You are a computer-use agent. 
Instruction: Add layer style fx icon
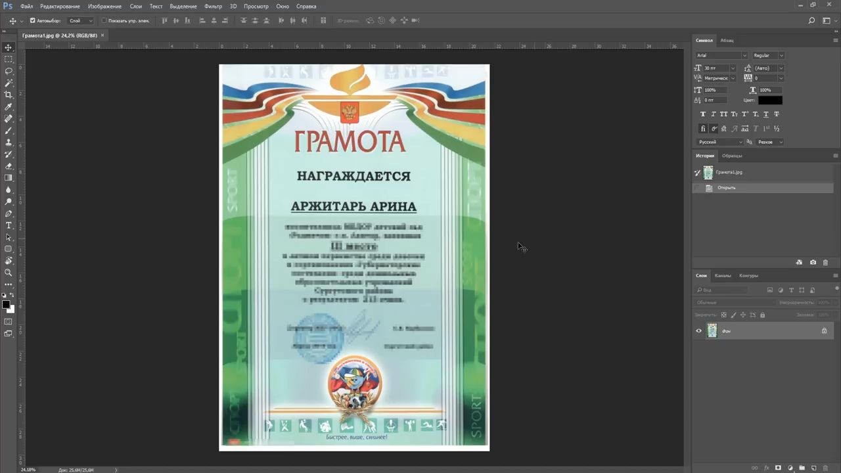click(x=766, y=468)
